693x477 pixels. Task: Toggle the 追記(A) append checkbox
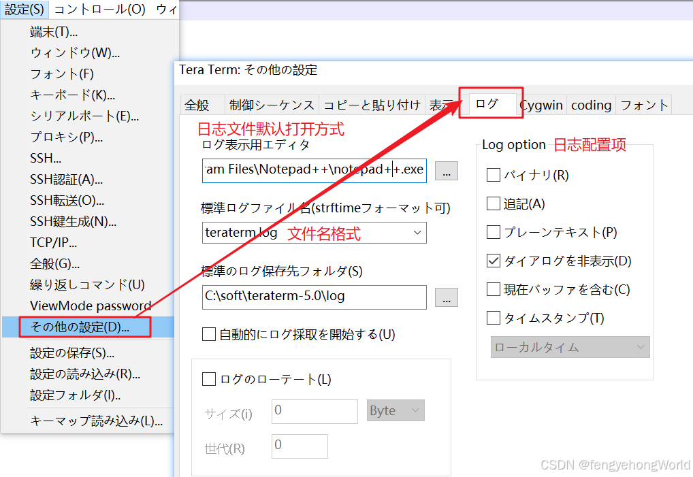pos(494,204)
